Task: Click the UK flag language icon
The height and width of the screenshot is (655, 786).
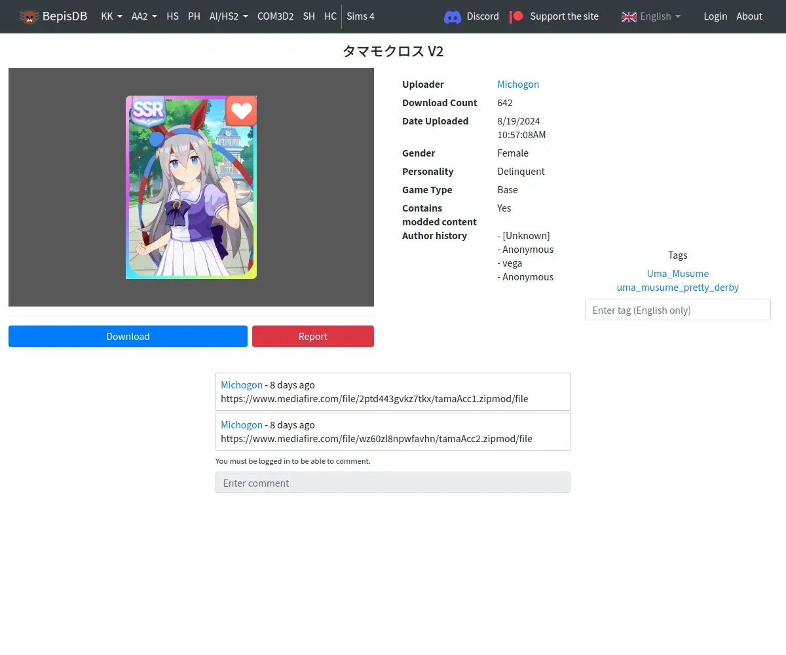Action: [629, 16]
